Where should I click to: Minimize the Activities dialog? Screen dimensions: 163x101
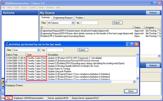pyautogui.click(x=128, y=44)
